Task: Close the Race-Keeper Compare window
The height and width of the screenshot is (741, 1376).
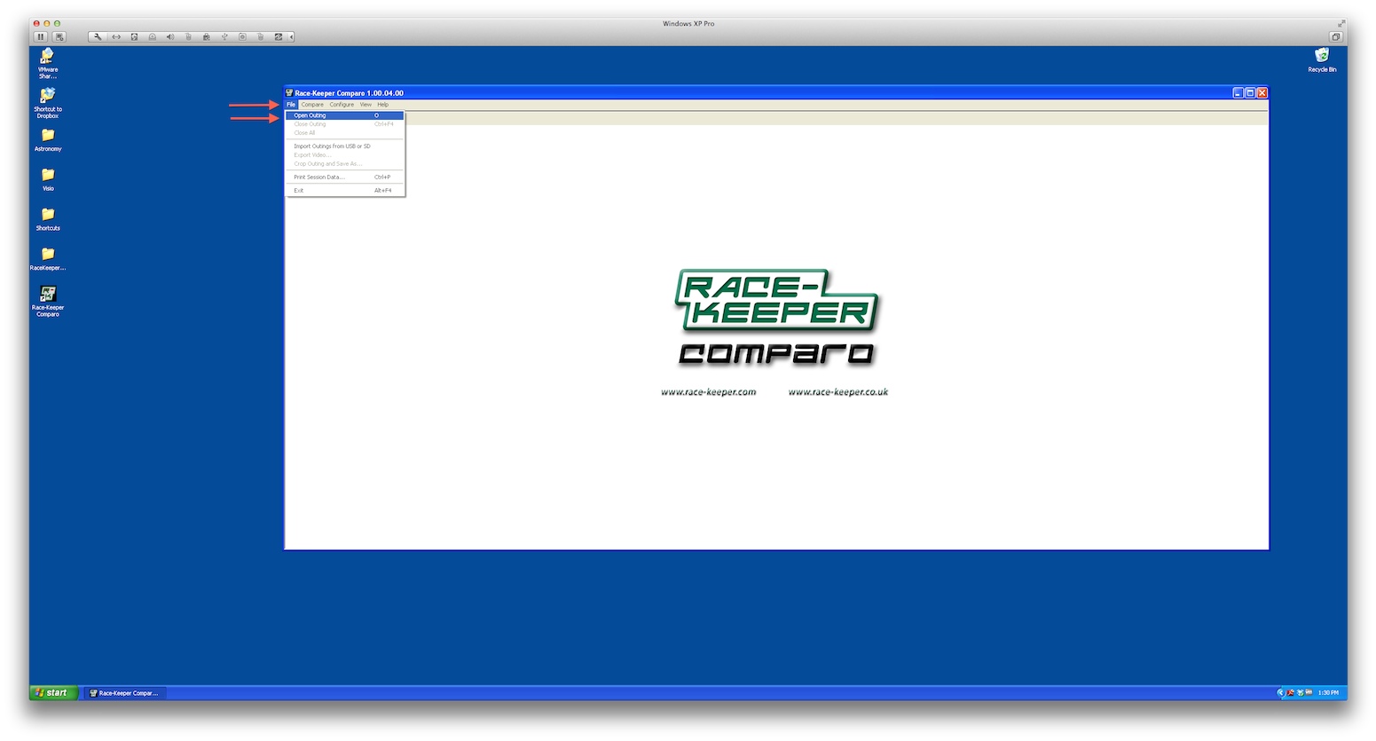Action: point(1262,93)
